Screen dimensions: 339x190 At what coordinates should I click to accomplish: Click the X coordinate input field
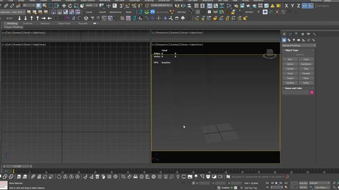204,183
